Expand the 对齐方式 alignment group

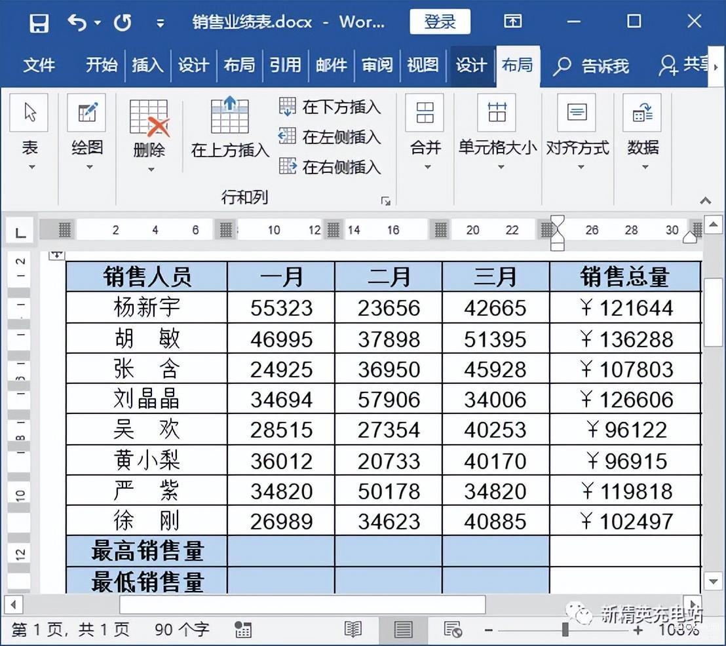coord(577,133)
